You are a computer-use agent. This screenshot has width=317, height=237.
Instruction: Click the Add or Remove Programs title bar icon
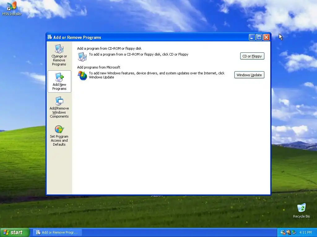[50, 37]
